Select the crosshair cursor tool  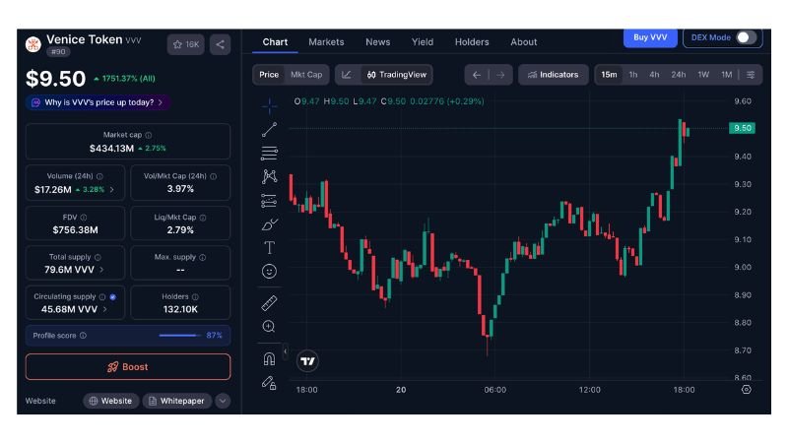[x=269, y=106]
